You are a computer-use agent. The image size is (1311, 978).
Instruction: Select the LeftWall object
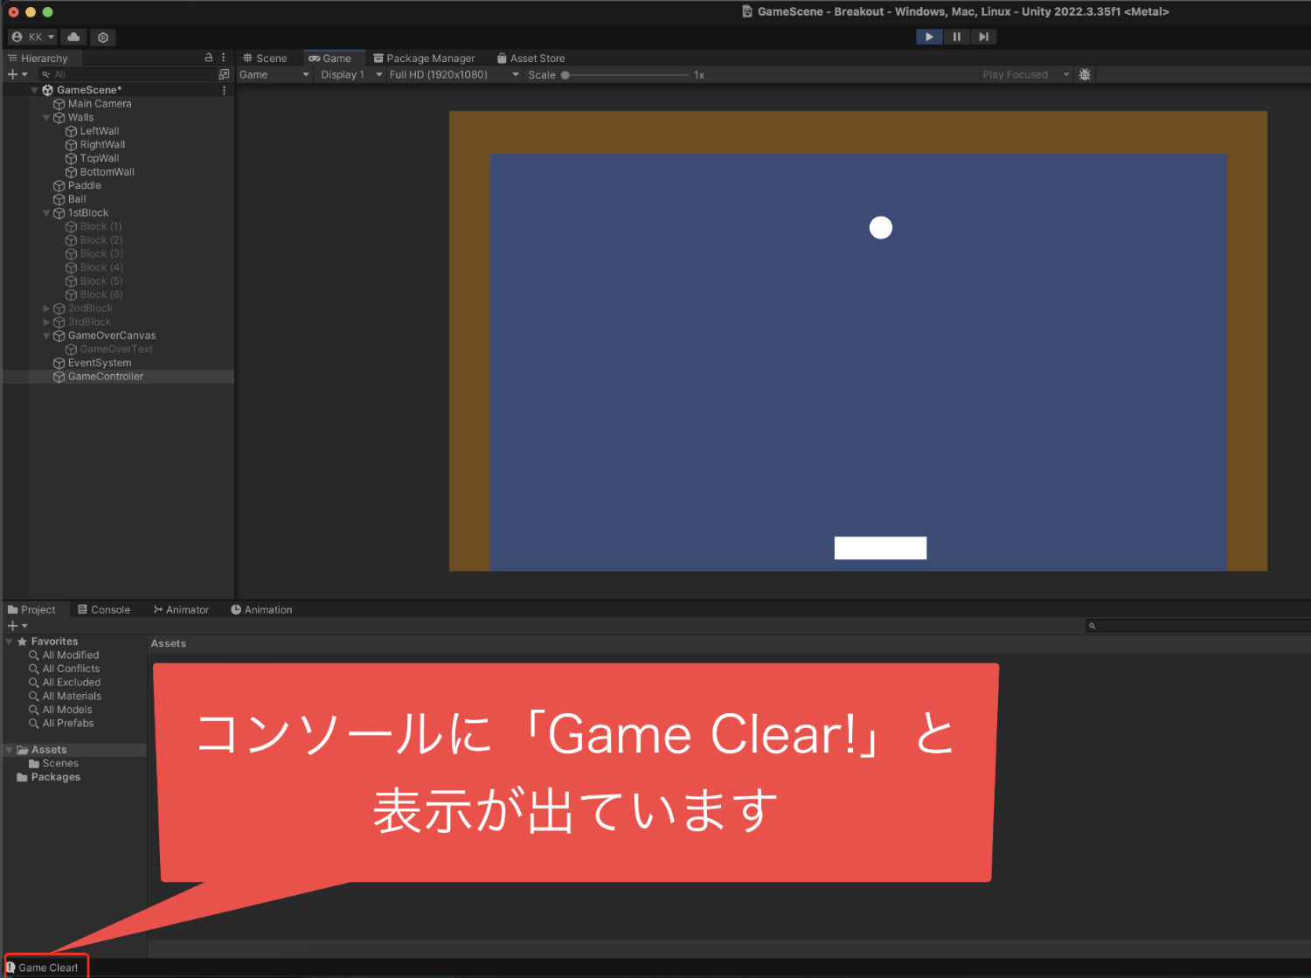pos(92,131)
